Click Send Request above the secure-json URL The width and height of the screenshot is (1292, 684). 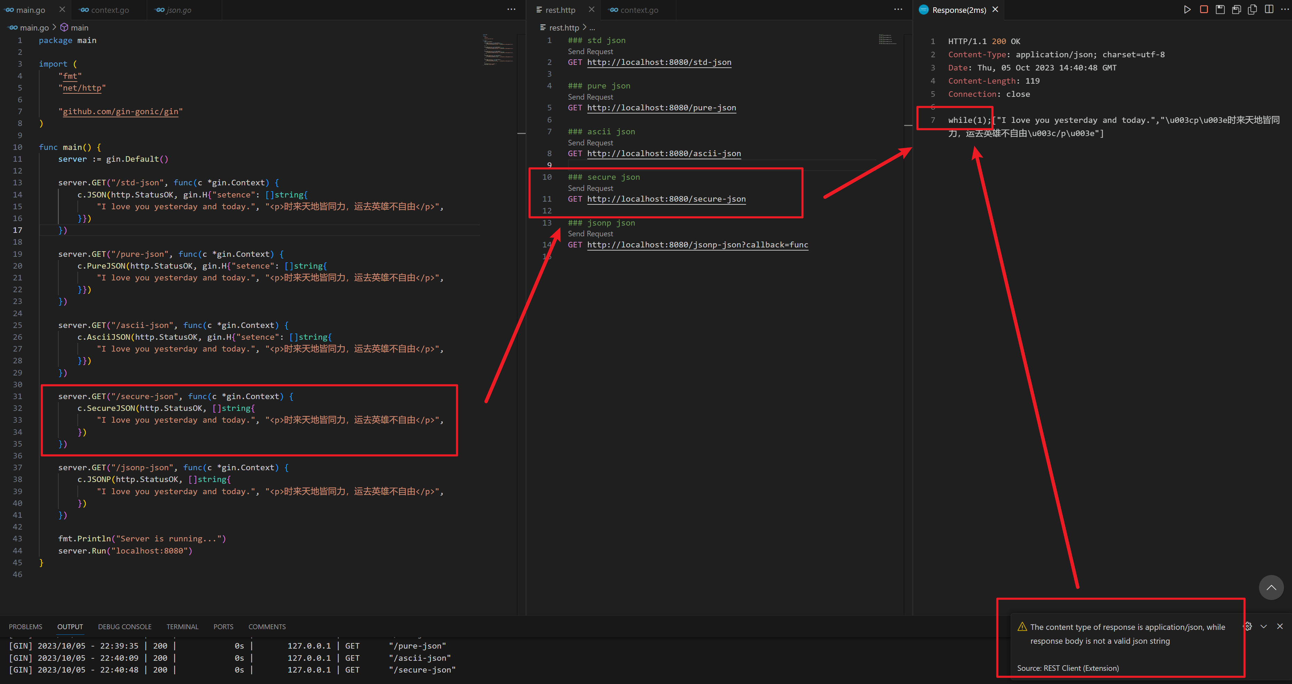(x=590, y=188)
